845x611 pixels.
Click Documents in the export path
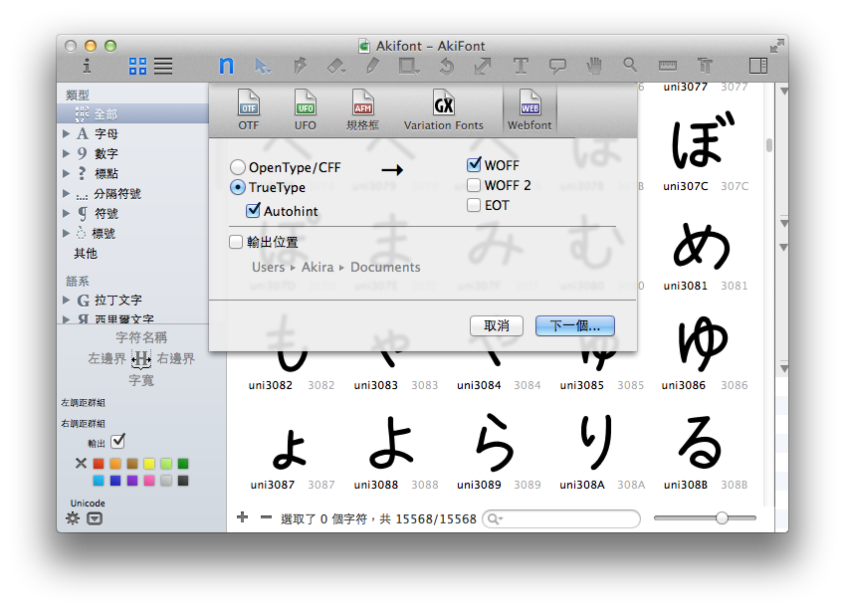[x=385, y=268]
